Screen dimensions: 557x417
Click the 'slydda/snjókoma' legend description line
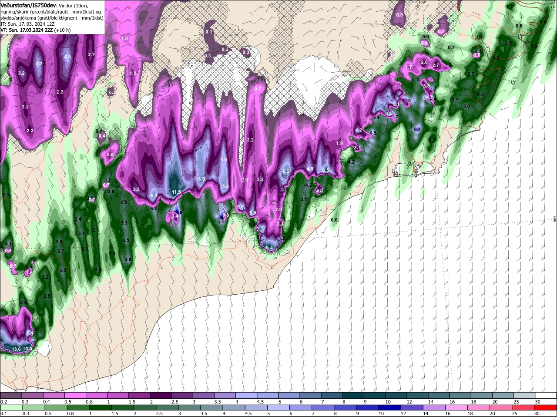tap(52, 18)
